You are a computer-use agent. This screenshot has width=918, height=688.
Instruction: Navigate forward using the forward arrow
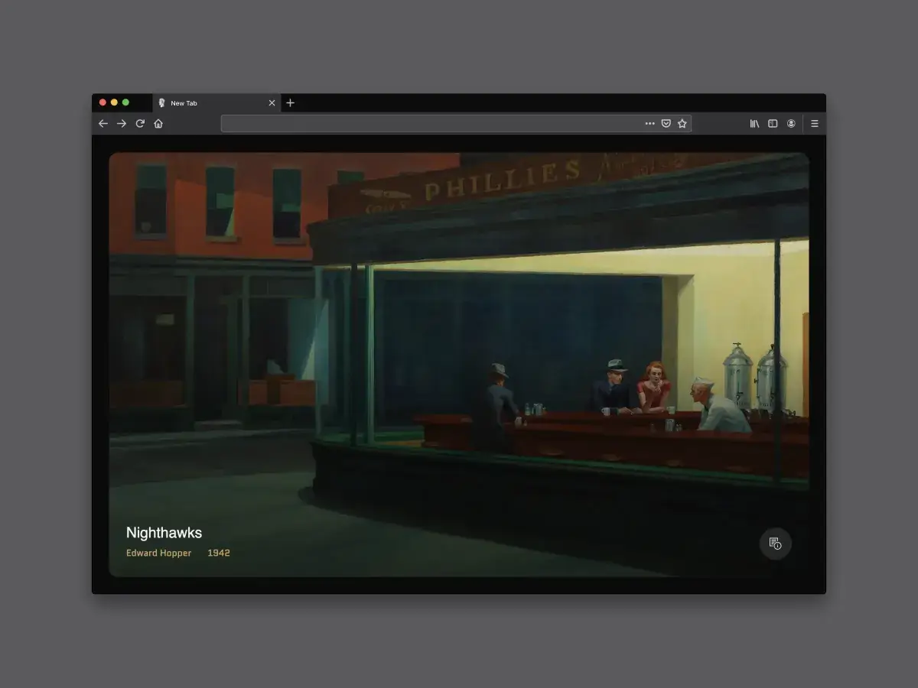pos(121,123)
